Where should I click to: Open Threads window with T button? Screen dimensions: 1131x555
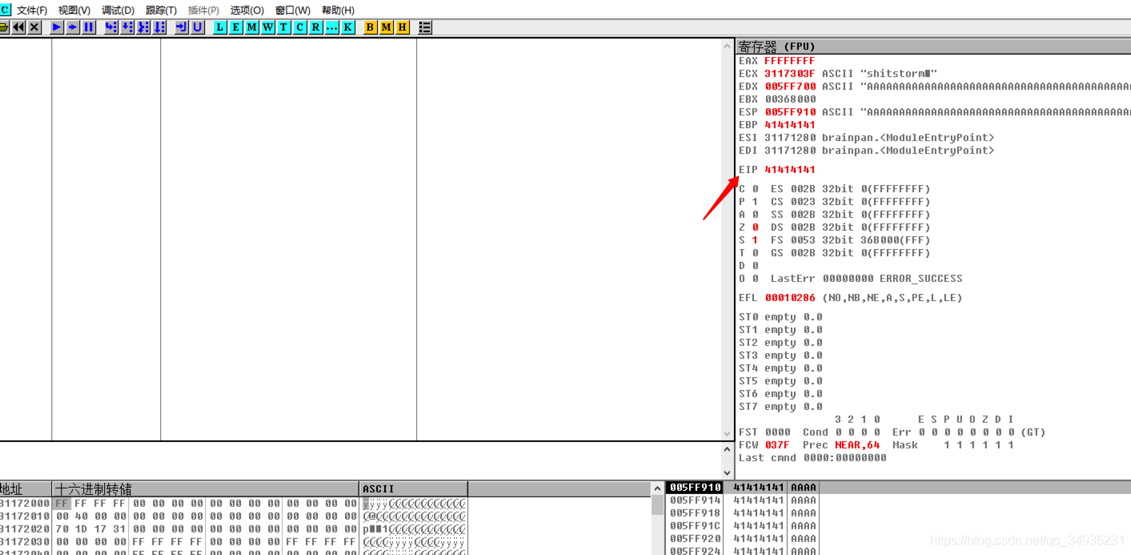pos(284,27)
